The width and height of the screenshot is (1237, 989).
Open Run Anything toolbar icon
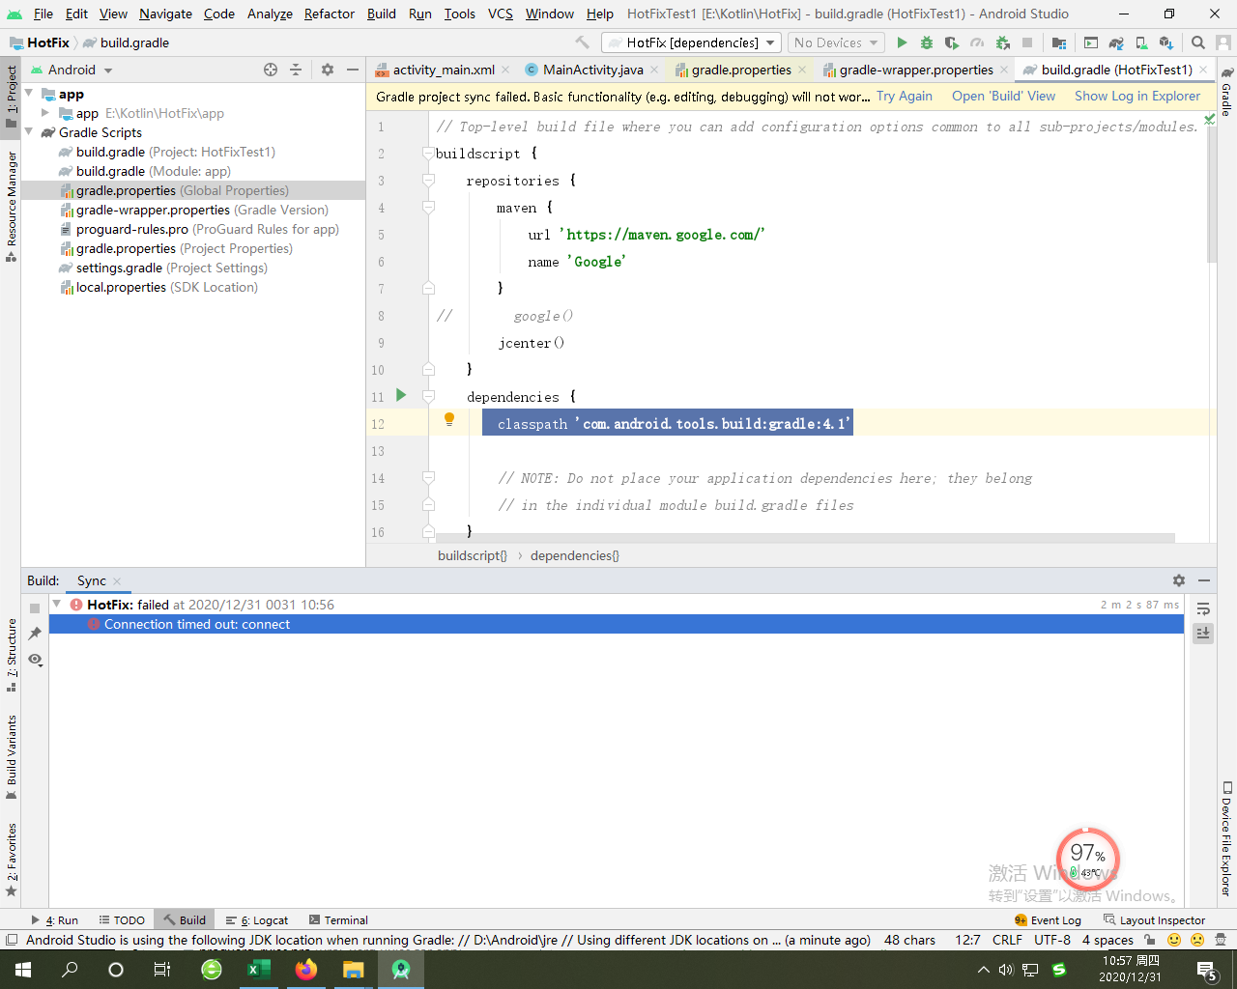coord(1091,42)
